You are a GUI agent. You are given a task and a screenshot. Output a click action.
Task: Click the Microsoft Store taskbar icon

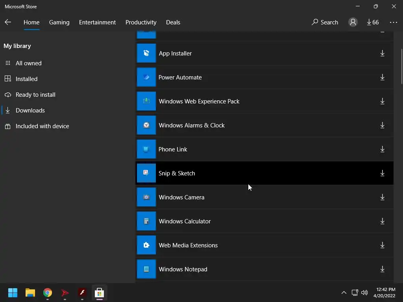(x=100, y=293)
